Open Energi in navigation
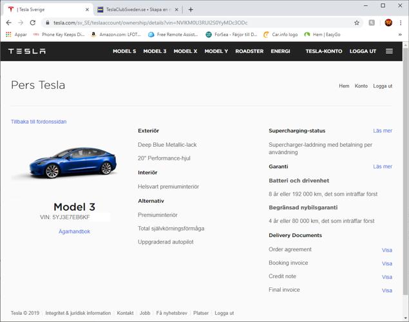The height and width of the screenshot is (322, 409). click(280, 51)
